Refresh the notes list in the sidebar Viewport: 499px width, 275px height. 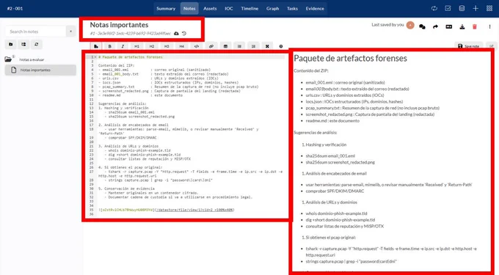(36, 45)
